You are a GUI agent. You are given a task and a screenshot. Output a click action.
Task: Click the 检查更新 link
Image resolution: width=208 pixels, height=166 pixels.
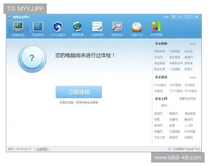click(42, 149)
